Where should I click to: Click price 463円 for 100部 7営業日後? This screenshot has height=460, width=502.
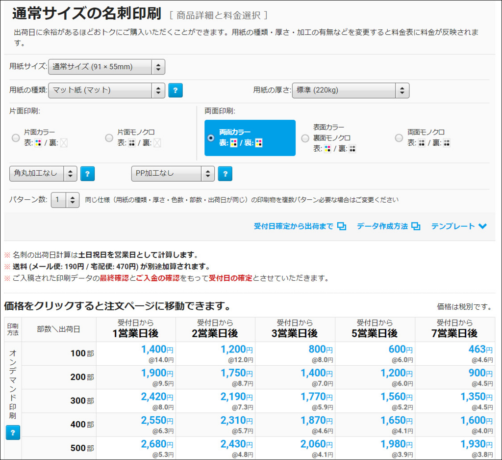(x=480, y=350)
